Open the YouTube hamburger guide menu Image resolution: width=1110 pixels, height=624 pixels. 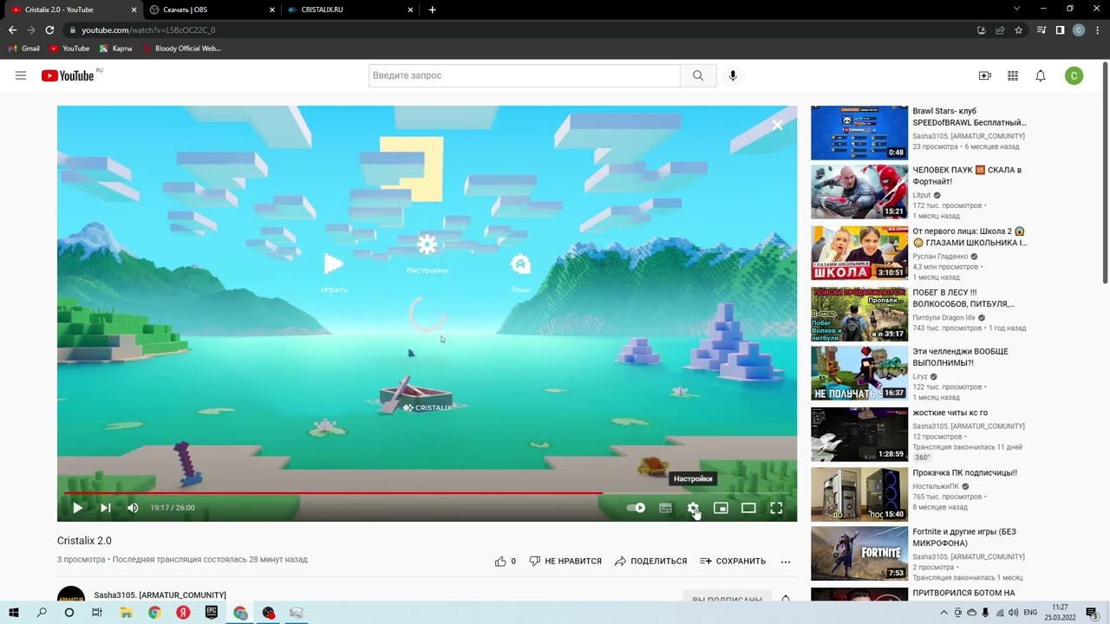click(x=21, y=75)
